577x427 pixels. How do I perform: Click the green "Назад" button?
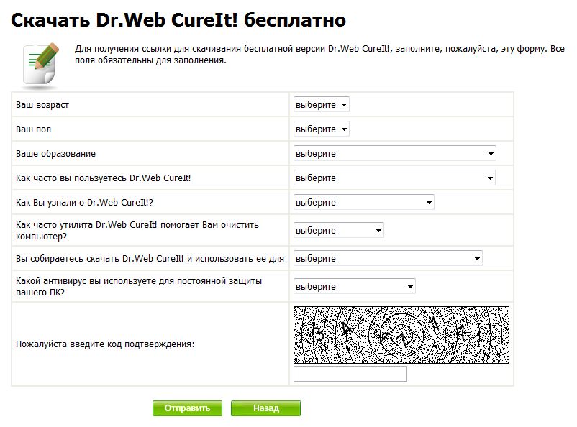pos(265,408)
